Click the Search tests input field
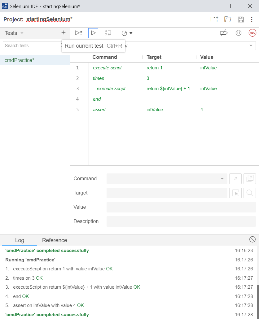Viewport: 259px width, 319px height. (x=33, y=46)
